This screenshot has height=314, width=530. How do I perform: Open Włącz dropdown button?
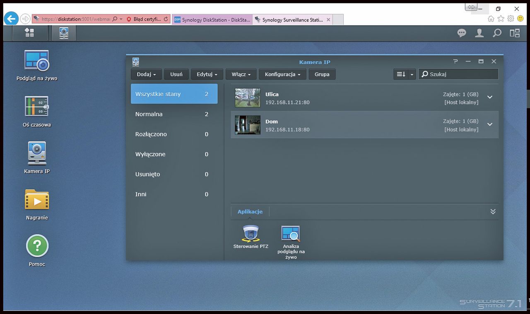pos(241,74)
